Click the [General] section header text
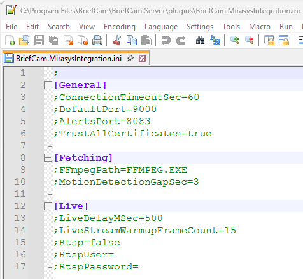This screenshot has width=303, height=279. (80, 85)
